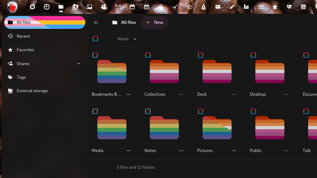Viewport: 317px width, 178px height.
Task: Open Favorites in the sidebar
Action: point(45,50)
